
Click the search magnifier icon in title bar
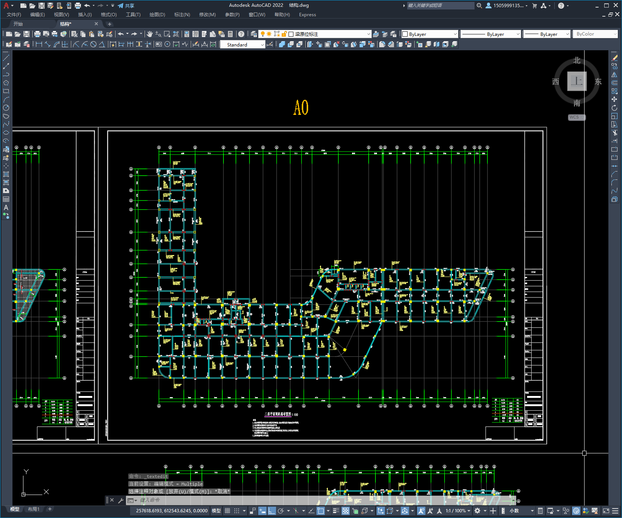click(479, 6)
